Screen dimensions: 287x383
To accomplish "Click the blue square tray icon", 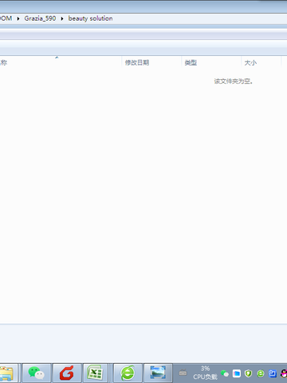I will coord(273,373).
